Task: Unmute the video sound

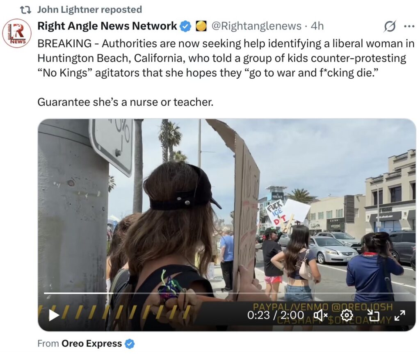Action: 321,315
